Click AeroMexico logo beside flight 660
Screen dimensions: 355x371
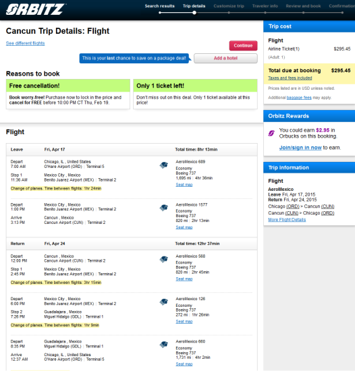[x=163, y=345]
